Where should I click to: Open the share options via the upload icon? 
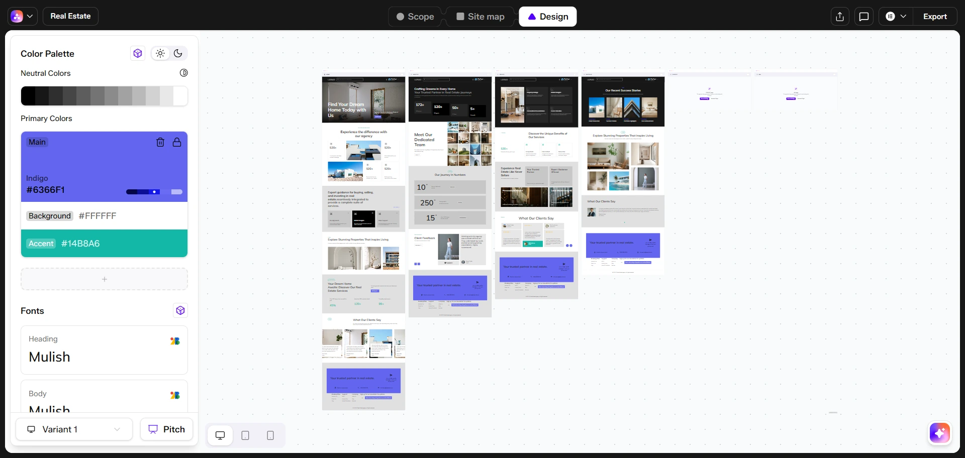(x=840, y=16)
